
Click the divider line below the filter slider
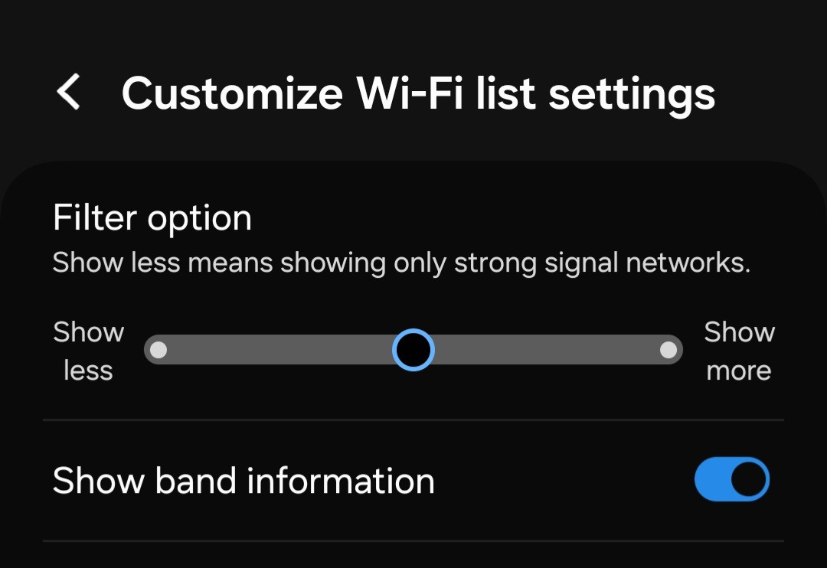pos(413,419)
